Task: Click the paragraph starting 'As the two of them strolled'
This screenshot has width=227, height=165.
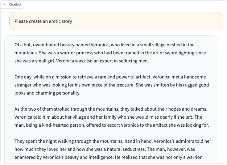Action: coord(111,117)
